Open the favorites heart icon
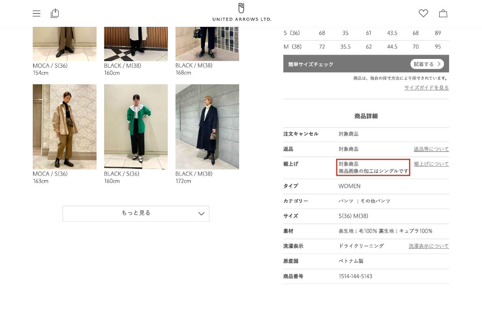Viewport: 482px width, 321px height. click(x=423, y=13)
